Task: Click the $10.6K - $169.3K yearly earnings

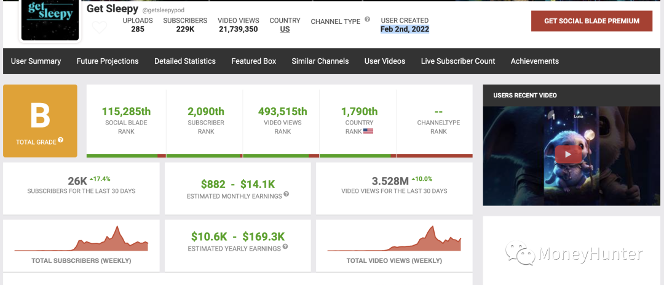Action: click(x=238, y=236)
